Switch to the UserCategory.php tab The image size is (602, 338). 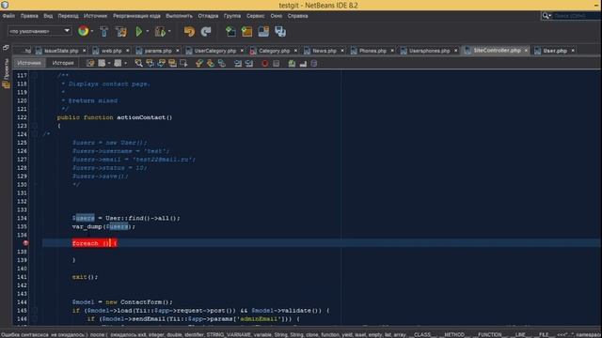(x=215, y=51)
